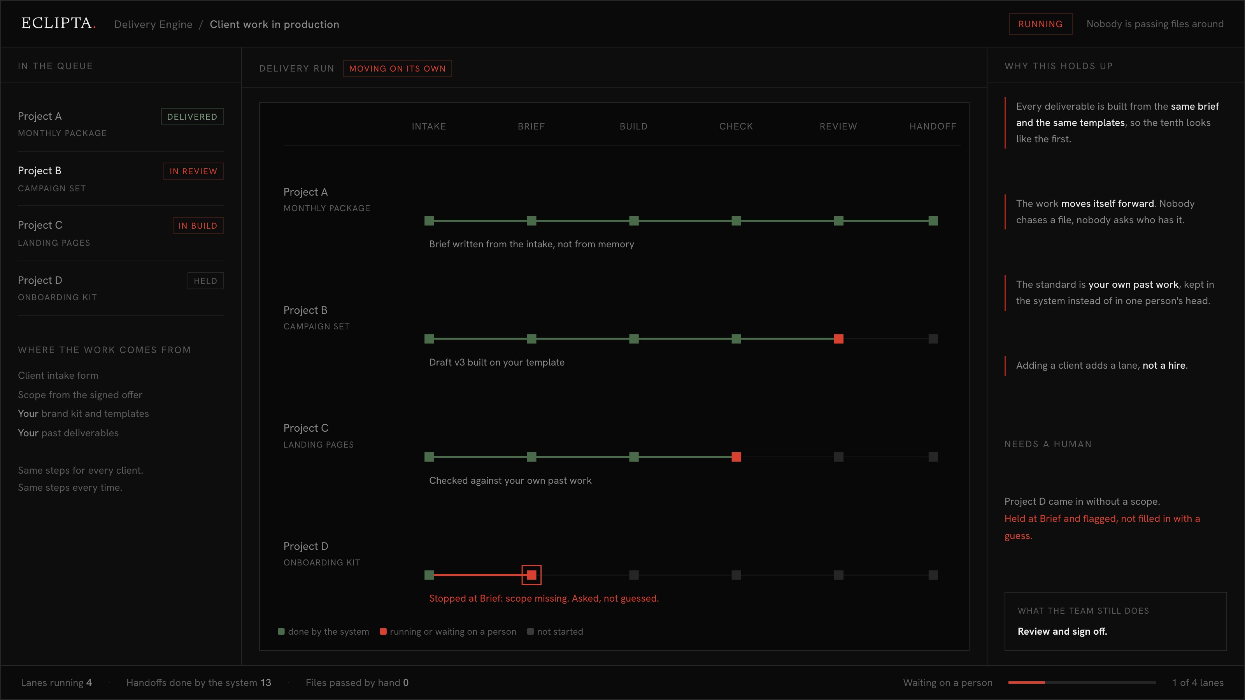Image resolution: width=1245 pixels, height=700 pixels.
Task: Click Project C unstarted Review marker
Action: (x=838, y=457)
